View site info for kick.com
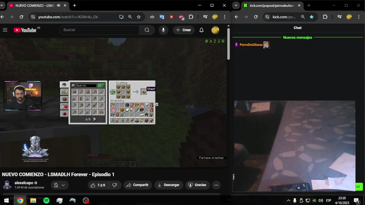The width and height of the screenshot is (365, 205). pyautogui.click(x=267, y=17)
